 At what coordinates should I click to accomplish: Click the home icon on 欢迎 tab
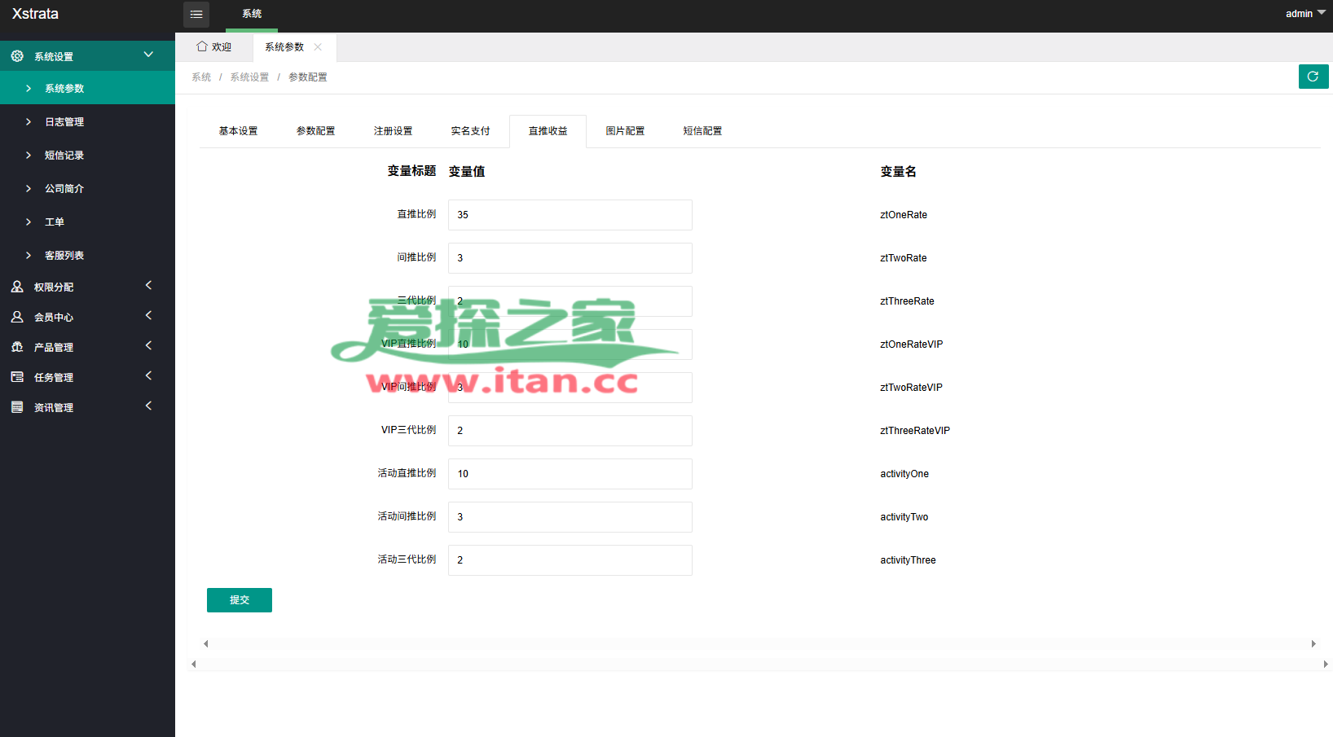(202, 46)
